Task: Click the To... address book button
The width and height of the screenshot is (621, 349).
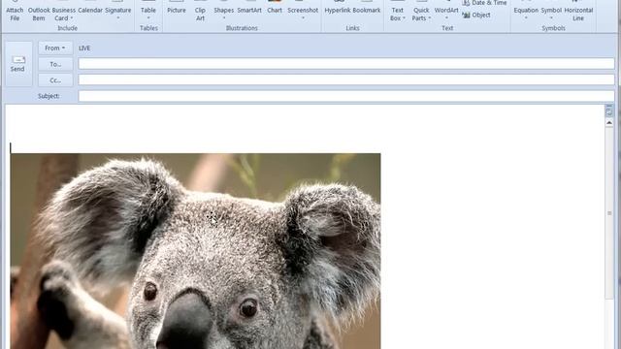Action: (x=55, y=64)
